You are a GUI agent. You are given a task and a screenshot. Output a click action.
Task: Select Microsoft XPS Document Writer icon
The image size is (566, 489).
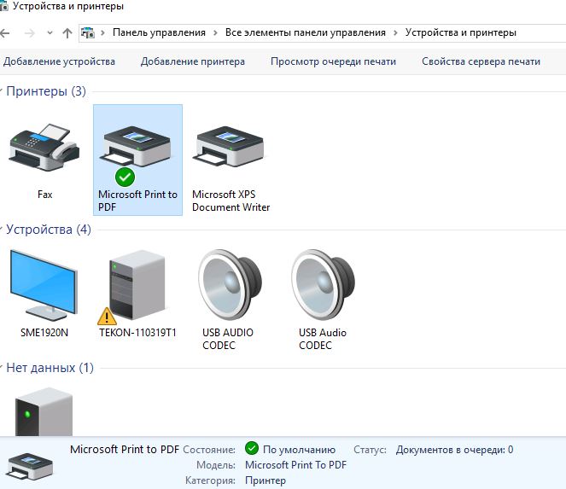click(x=230, y=152)
